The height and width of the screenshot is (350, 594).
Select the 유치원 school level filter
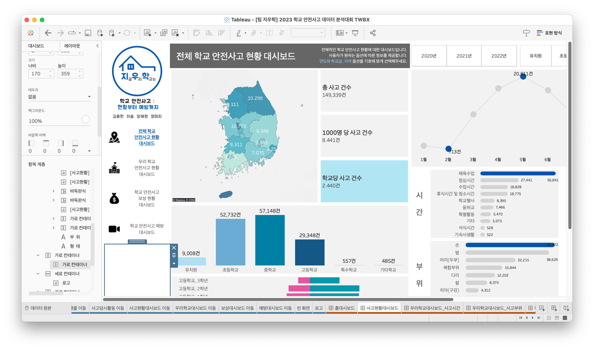[x=536, y=56]
